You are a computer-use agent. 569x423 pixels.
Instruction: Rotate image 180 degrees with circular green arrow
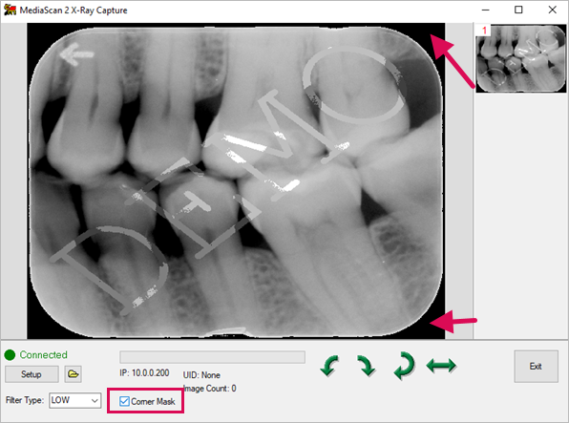pyautogui.click(x=404, y=366)
